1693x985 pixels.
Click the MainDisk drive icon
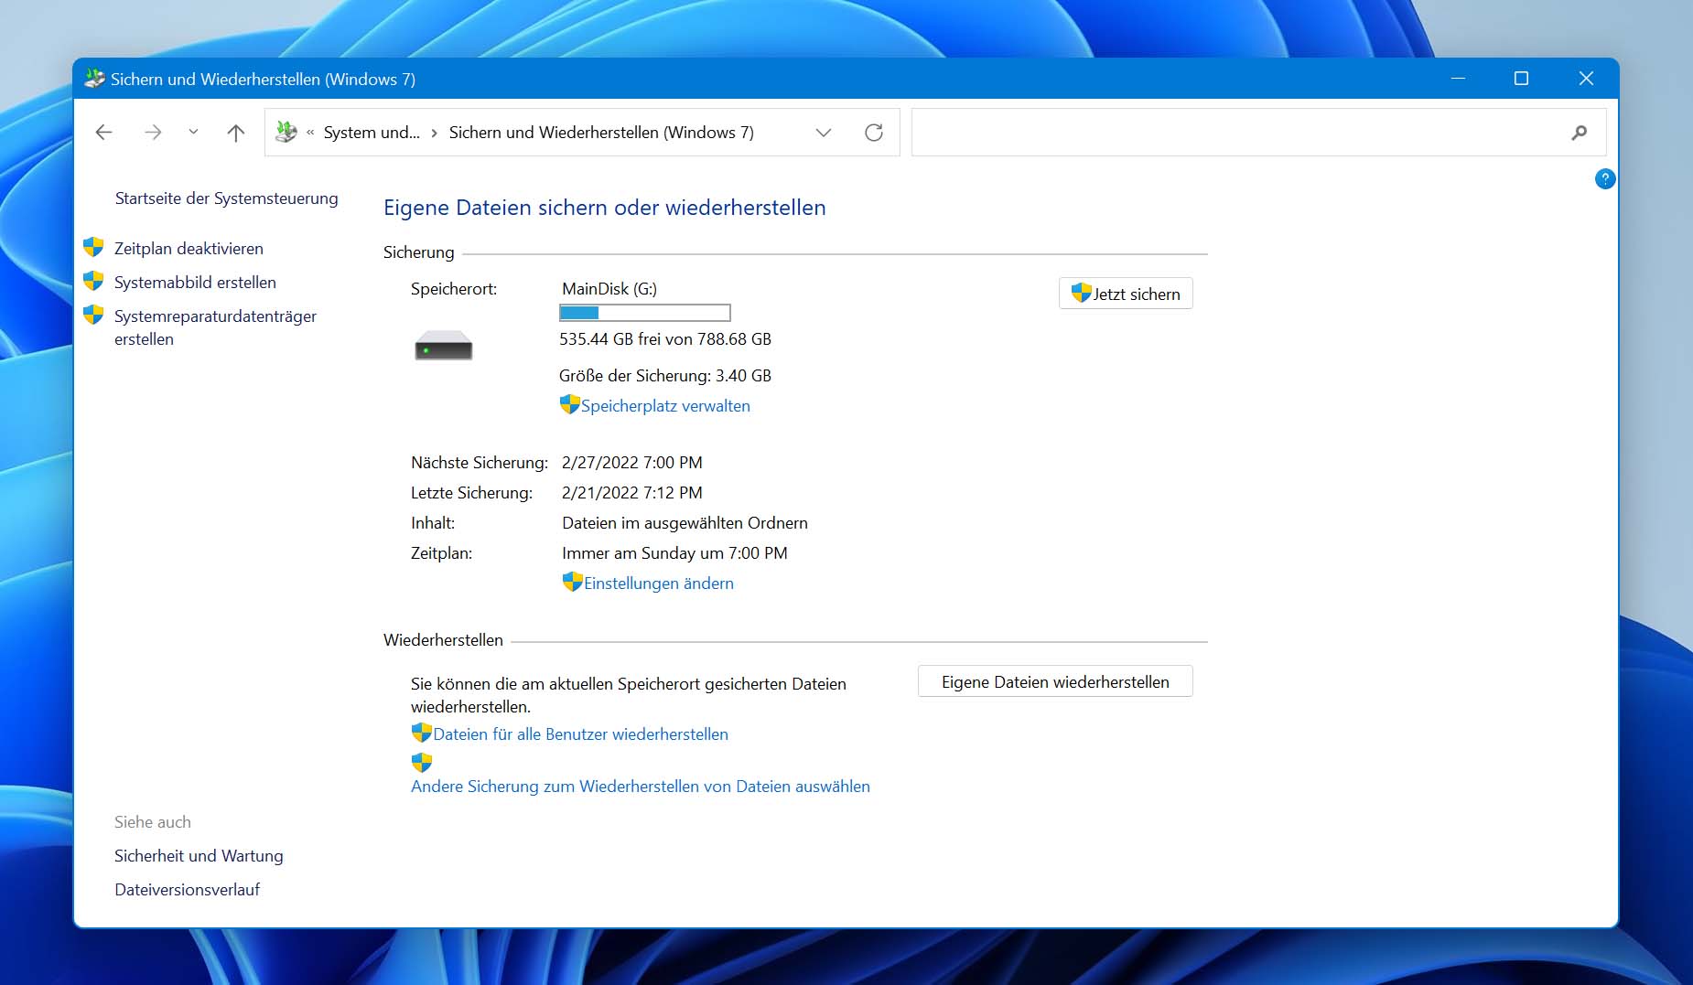coord(444,346)
